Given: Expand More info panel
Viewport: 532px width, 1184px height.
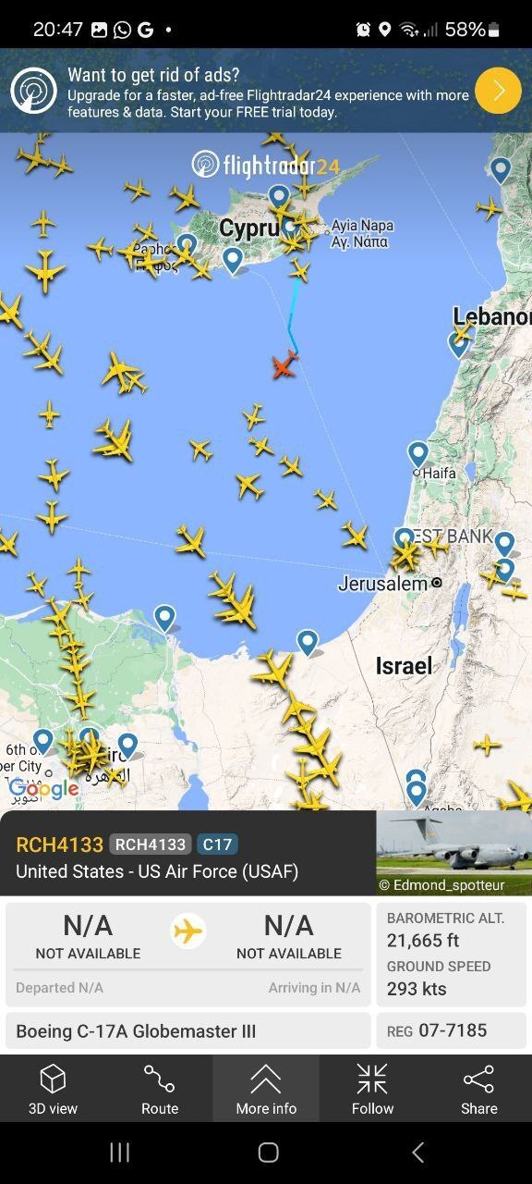Looking at the screenshot, I should click(x=266, y=1088).
